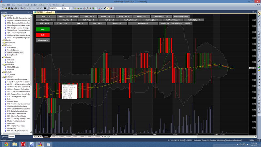Screen dimensions: 261x147
Task: Select the Zig-zag line drawing tool
Action: (259, 58)
